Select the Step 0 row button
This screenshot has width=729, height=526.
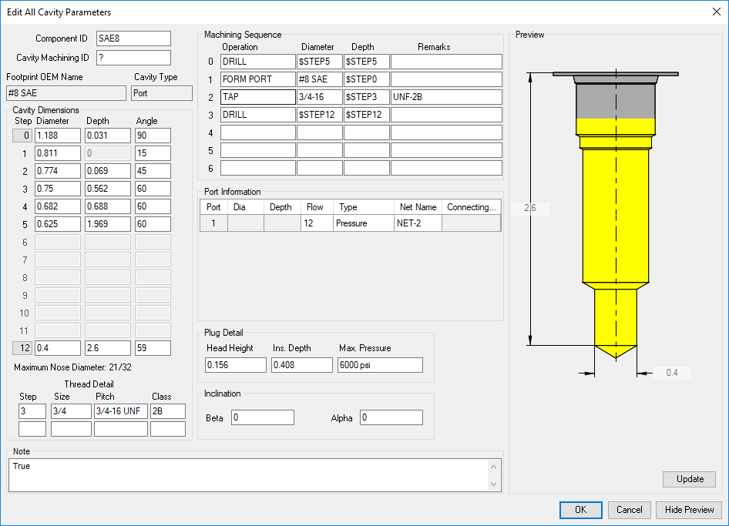tap(23, 136)
